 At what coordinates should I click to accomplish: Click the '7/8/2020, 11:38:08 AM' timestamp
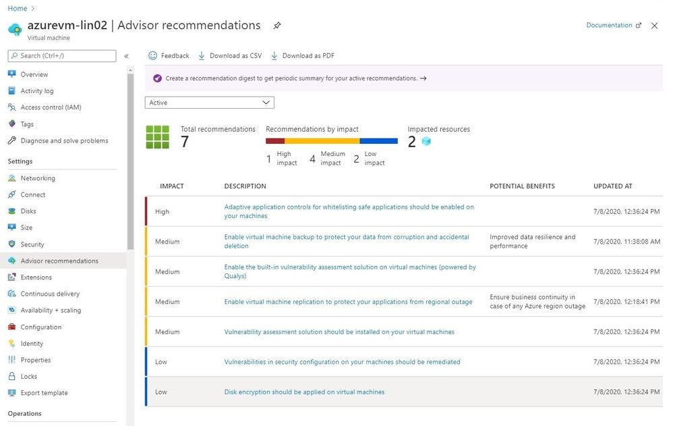click(626, 242)
